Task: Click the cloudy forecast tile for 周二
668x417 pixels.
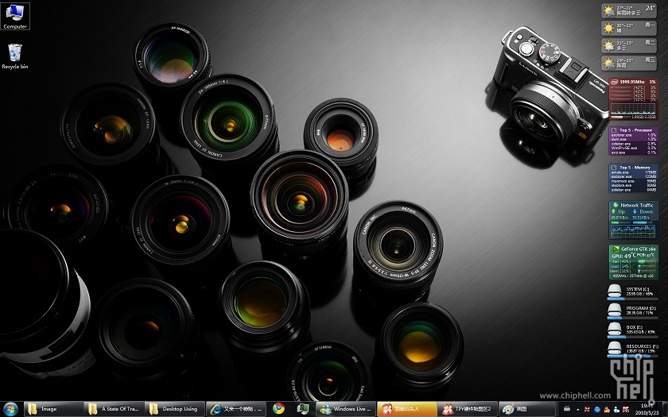Action: coord(629,45)
